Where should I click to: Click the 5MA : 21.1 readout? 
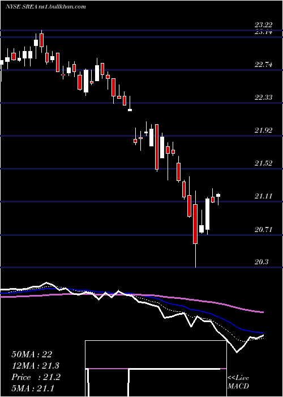[33, 388]
